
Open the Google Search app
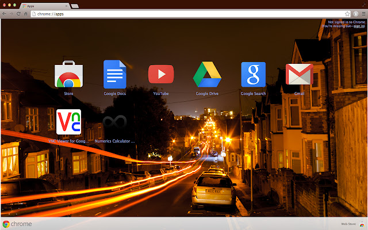coord(253,74)
